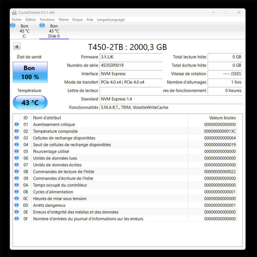Click the status orb for Unités de données lues

17,158
